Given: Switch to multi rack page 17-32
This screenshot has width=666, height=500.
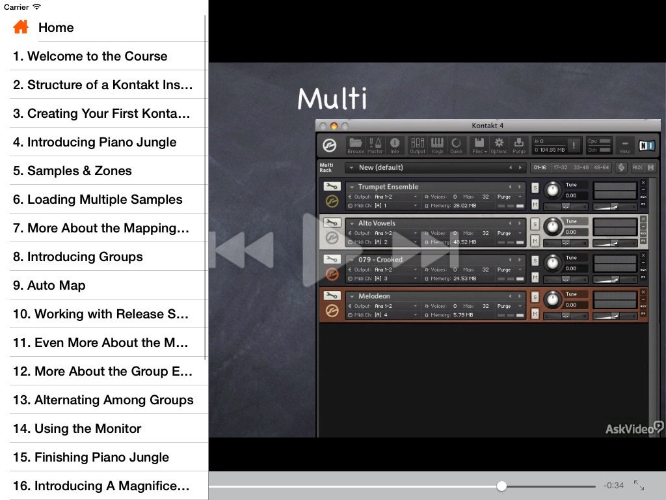Looking at the screenshot, I should tap(560, 167).
